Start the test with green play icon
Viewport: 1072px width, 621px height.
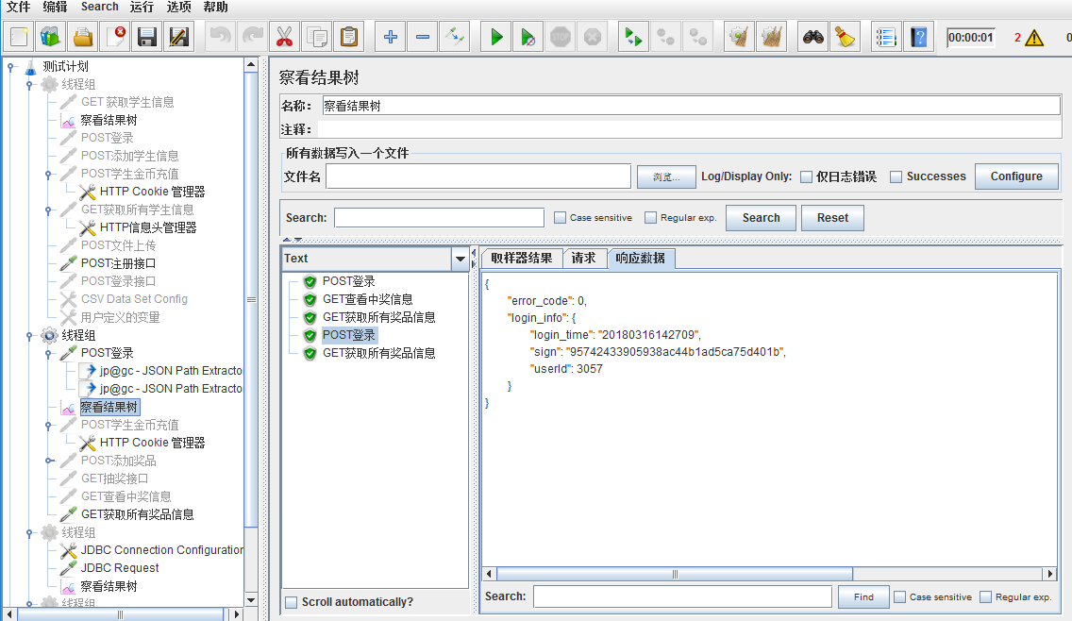tap(496, 37)
